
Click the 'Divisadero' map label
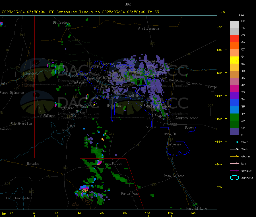pyautogui.click(x=61, y=23)
